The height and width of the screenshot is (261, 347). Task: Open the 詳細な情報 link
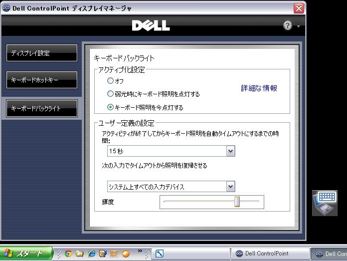(x=259, y=88)
